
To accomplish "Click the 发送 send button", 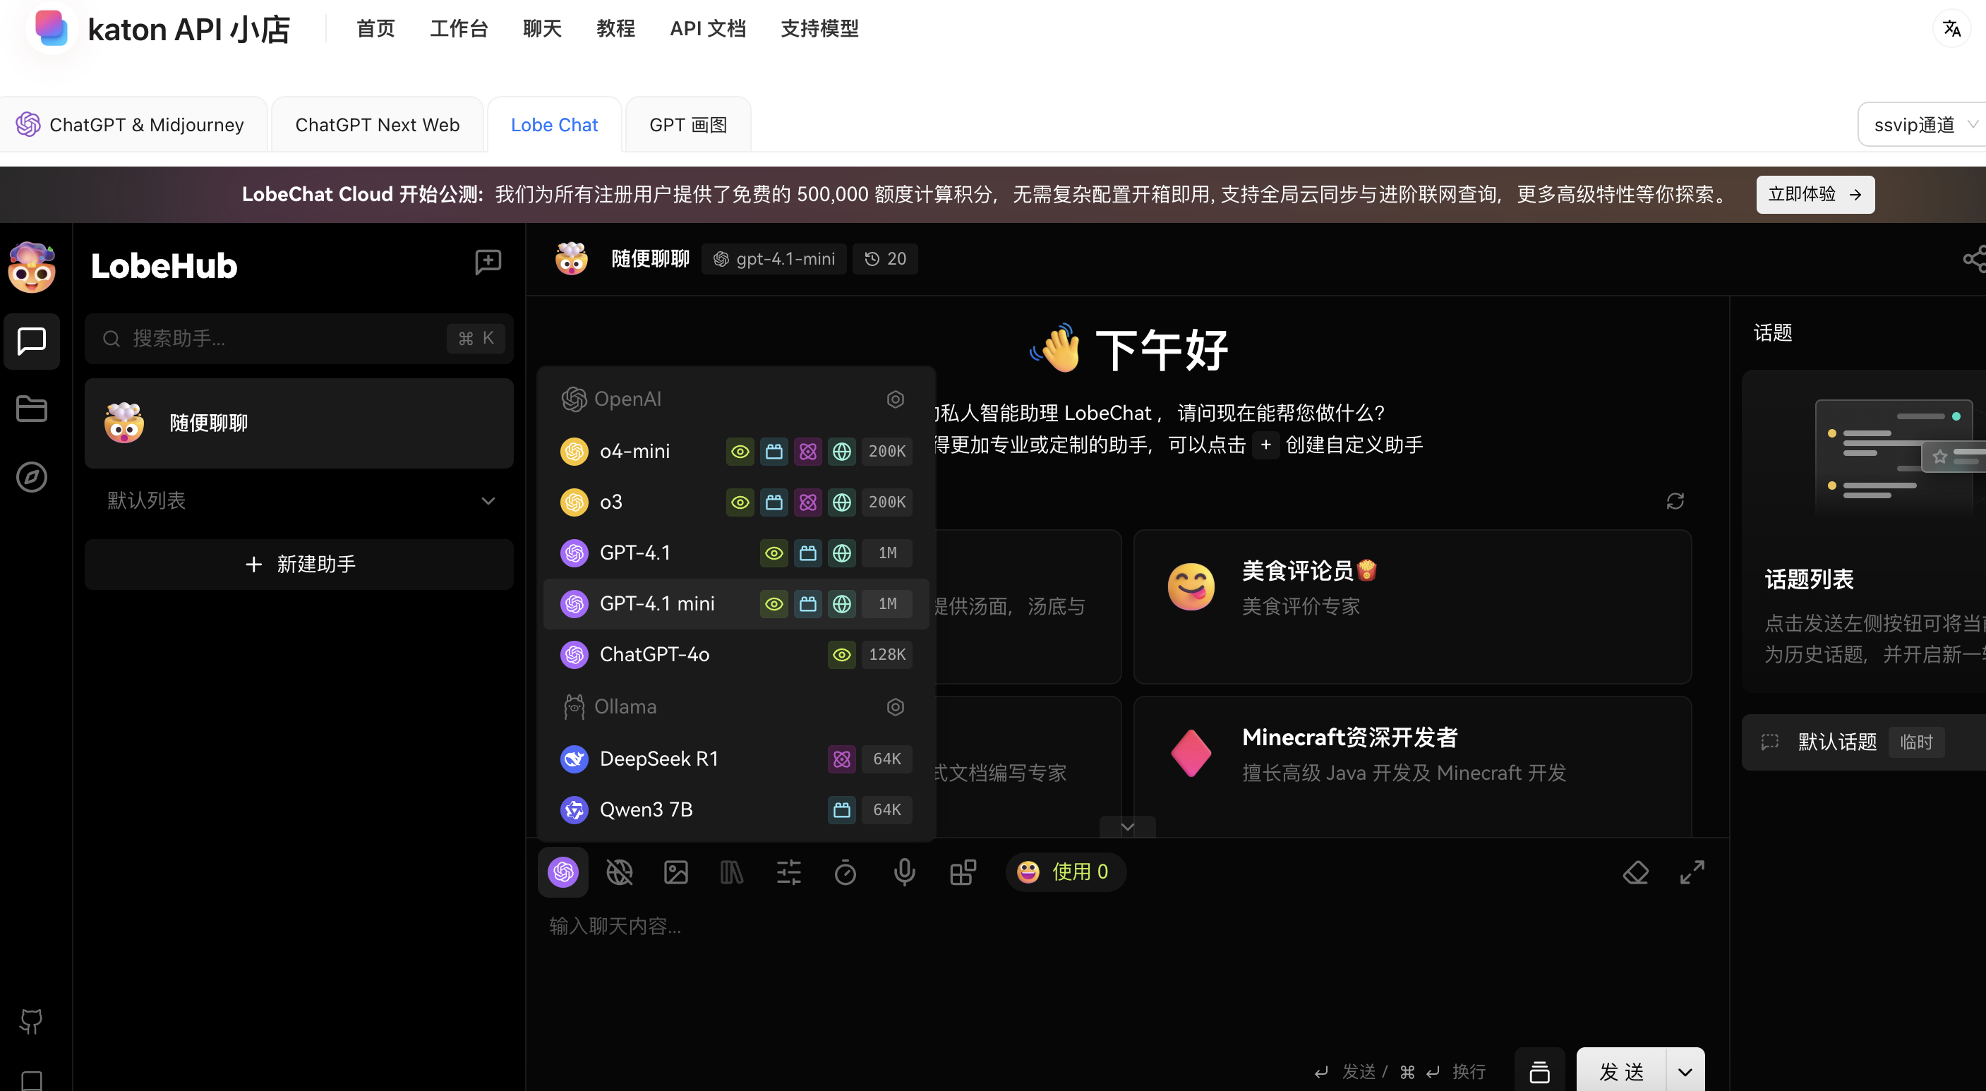I will click(1620, 1071).
